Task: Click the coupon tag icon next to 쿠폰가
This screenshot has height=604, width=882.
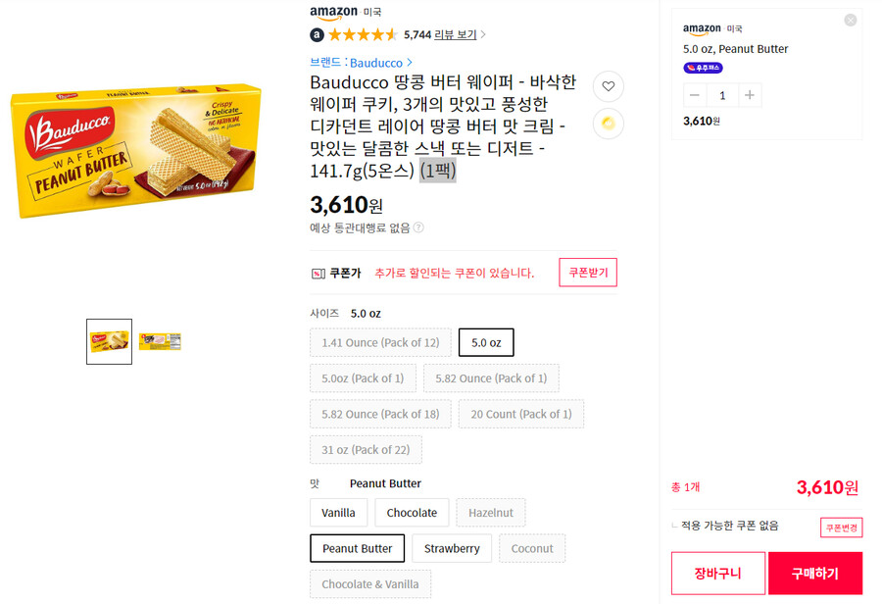Action: (x=318, y=274)
